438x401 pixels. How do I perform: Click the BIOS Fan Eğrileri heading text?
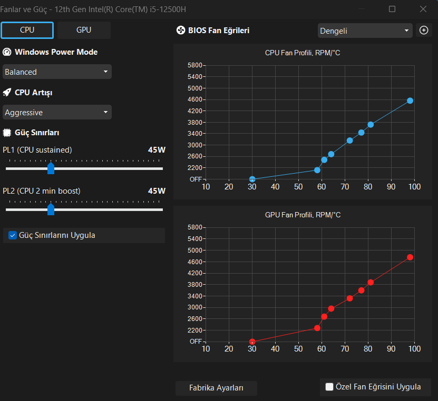tap(219, 31)
